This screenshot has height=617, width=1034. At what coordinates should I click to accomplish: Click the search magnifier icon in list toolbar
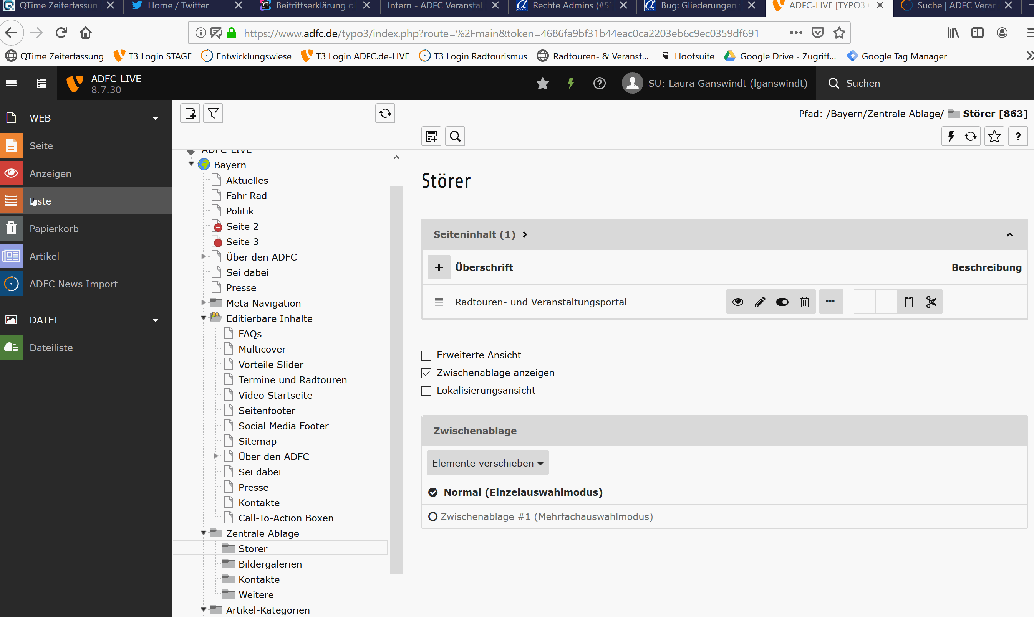tap(455, 136)
